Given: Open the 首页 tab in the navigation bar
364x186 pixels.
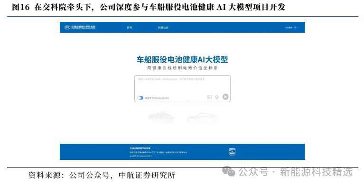Looking at the screenshot, I should 129,28.
